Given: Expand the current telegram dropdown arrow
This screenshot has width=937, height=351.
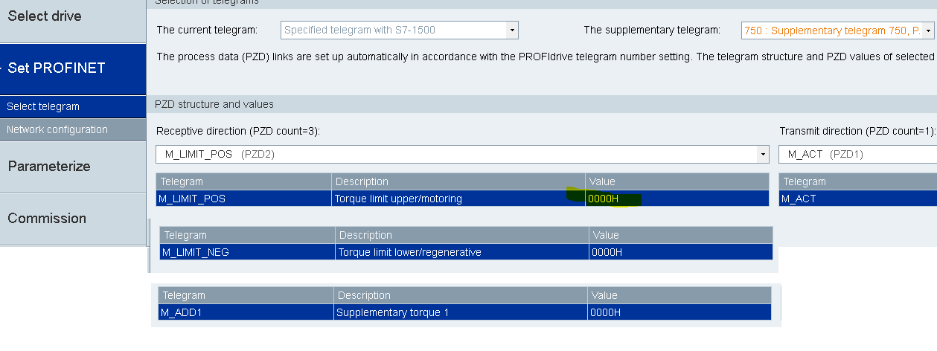Looking at the screenshot, I should click(511, 30).
